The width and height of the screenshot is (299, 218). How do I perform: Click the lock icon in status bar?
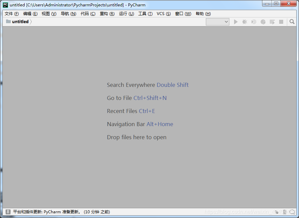click(x=276, y=212)
